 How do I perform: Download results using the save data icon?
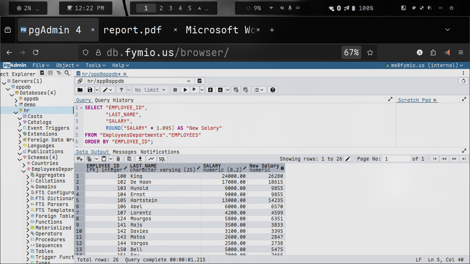140,159
